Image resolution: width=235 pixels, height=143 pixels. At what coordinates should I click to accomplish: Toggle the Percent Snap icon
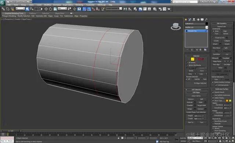pyautogui.click(x=94, y=9)
